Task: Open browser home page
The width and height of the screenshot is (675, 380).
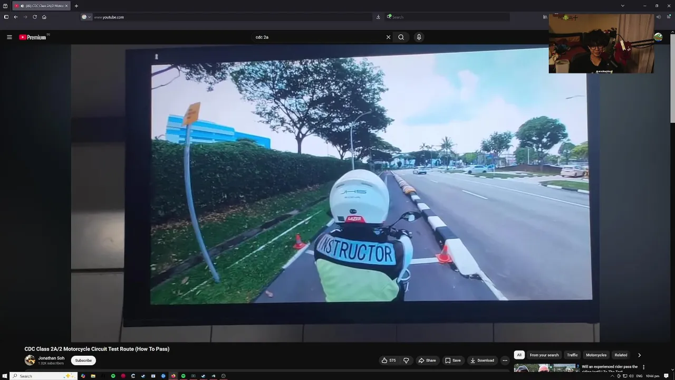Action: (44, 17)
